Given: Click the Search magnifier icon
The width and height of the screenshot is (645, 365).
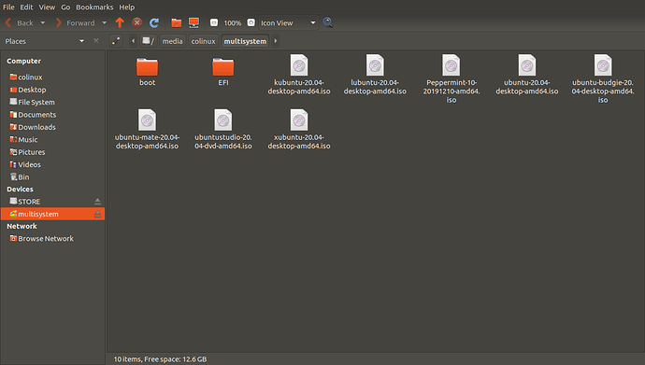Looking at the screenshot, I should coord(328,22).
